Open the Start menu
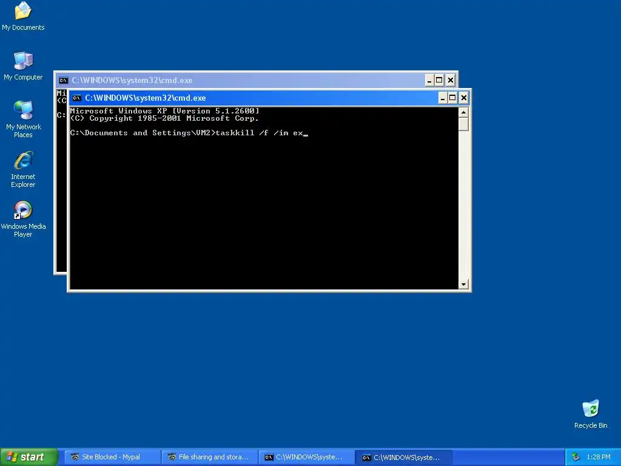The height and width of the screenshot is (466, 621). tap(29, 457)
